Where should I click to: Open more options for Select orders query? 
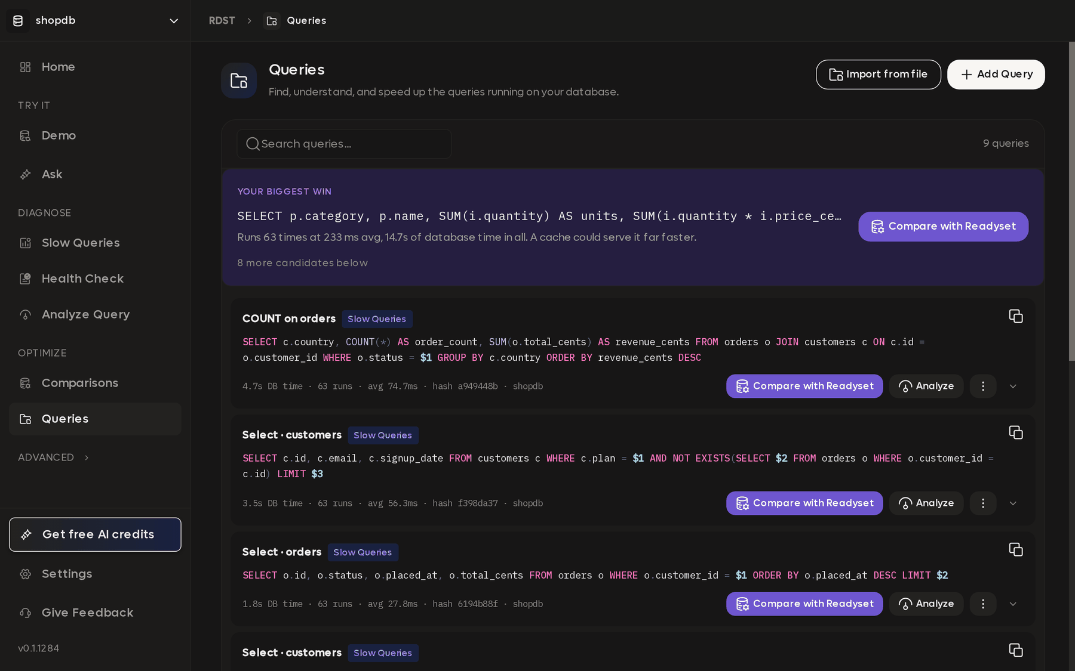(983, 604)
